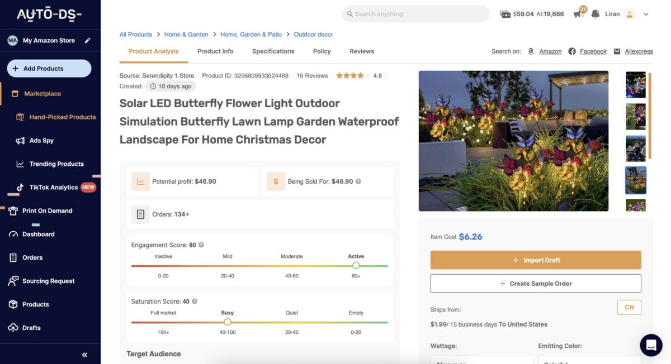Edit My Amazon Store name with the pencil
Image resolution: width=671 pixels, height=364 pixels.
[87, 40]
